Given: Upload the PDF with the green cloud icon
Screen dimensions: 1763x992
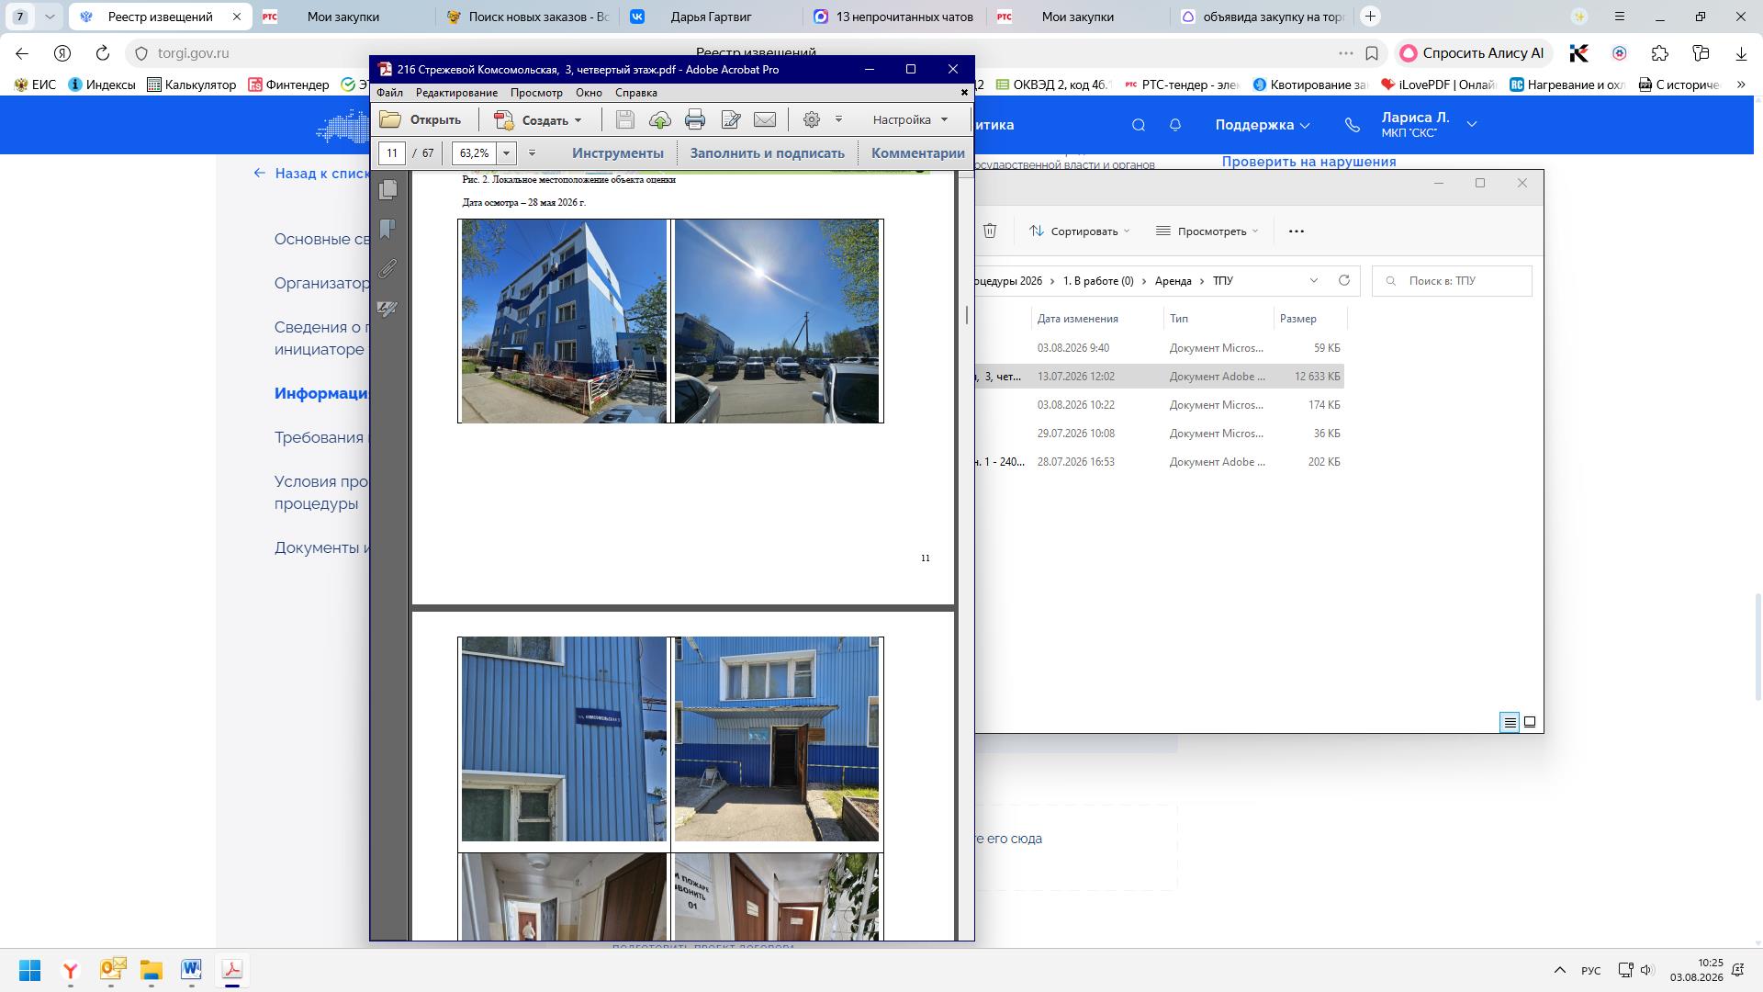Looking at the screenshot, I should click(659, 119).
